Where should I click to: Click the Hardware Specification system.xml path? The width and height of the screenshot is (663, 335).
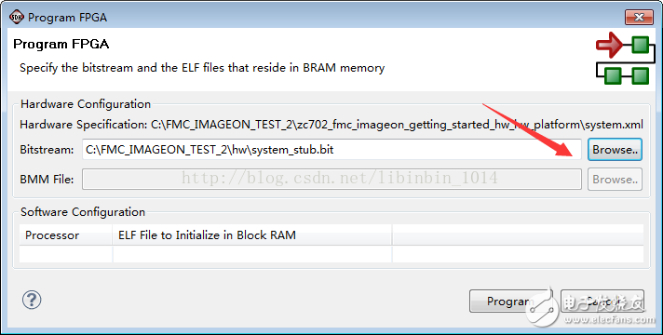pos(397,125)
